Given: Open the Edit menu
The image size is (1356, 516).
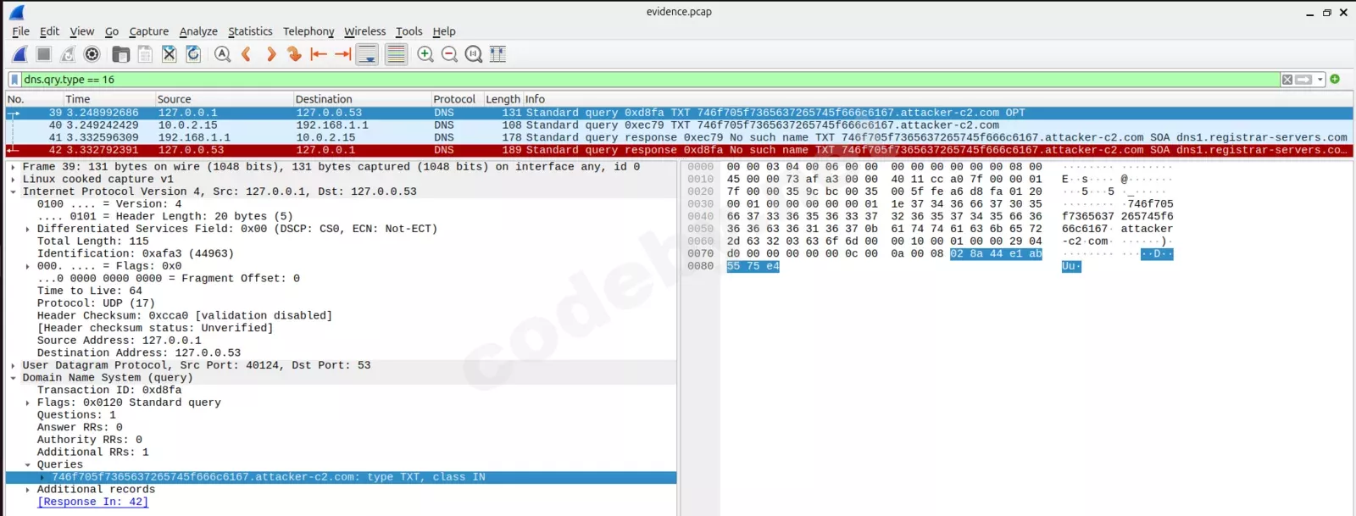Looking at the screenshot, I should (50, 31).
